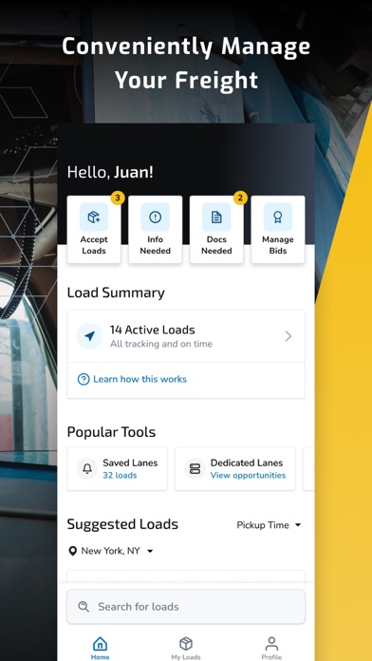Viewport: 372px width, 661px height.
Task: Tap the navigation arrow icon beside Active Loads
Action: click(x=89, y=336)
